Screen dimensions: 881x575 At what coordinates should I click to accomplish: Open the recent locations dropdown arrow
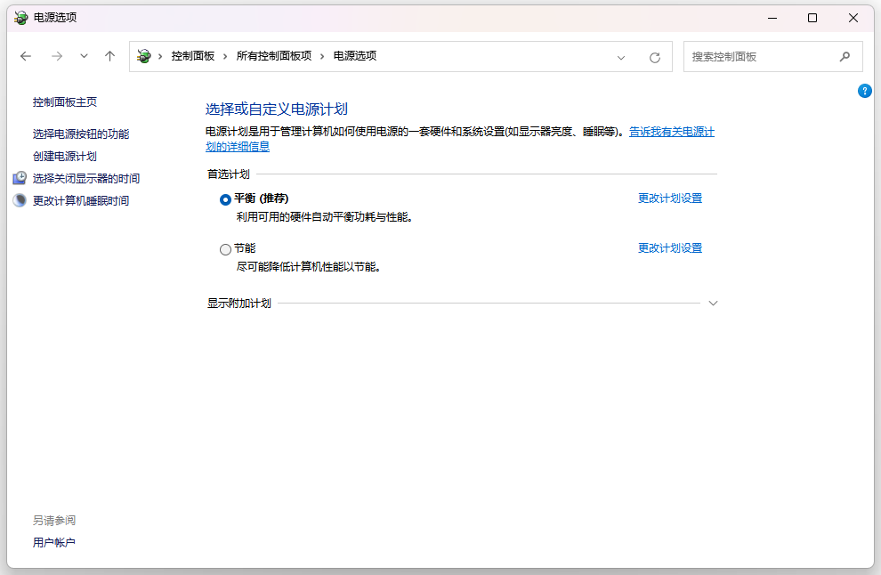[84, 56]
